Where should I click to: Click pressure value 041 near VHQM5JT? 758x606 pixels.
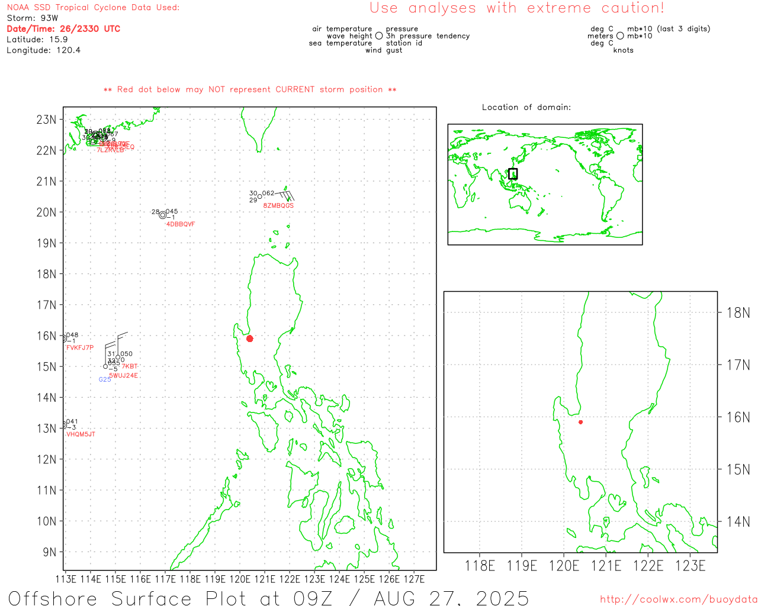(72, 422)
